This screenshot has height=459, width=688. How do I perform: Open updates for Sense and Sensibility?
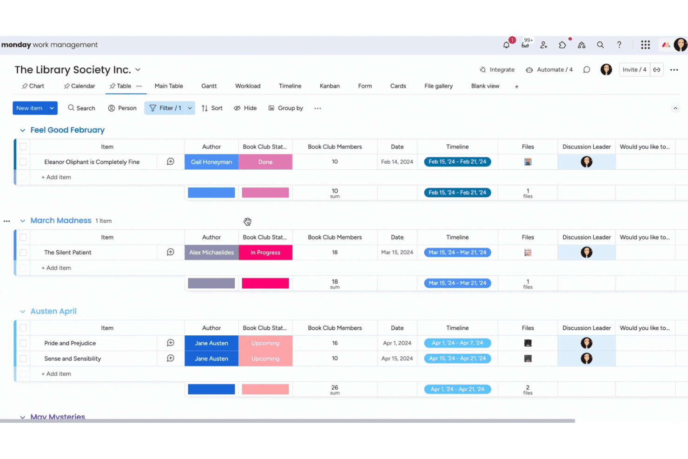(x=171, y=359)
